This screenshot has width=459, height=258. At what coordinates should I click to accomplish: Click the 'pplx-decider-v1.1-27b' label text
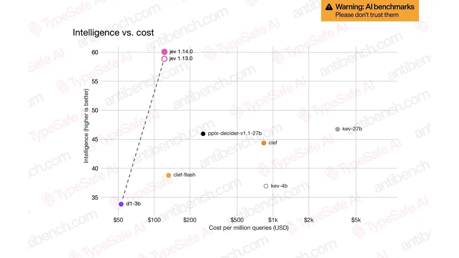(x=235, y=133)
